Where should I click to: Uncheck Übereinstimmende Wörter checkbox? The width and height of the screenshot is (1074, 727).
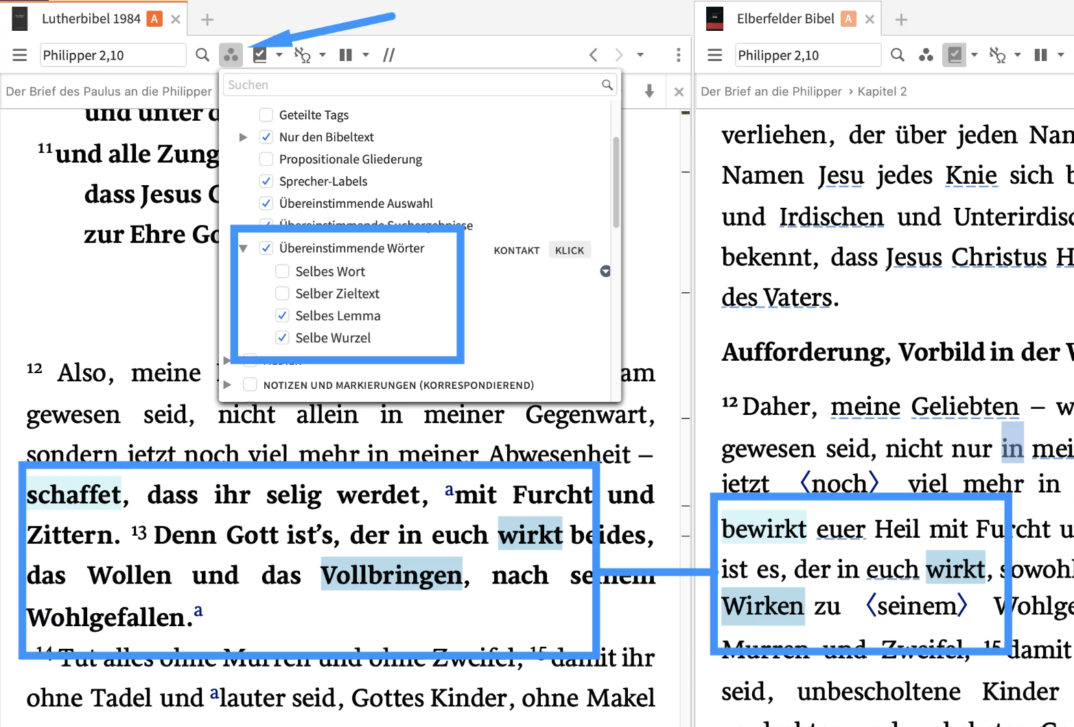[266, 248]
